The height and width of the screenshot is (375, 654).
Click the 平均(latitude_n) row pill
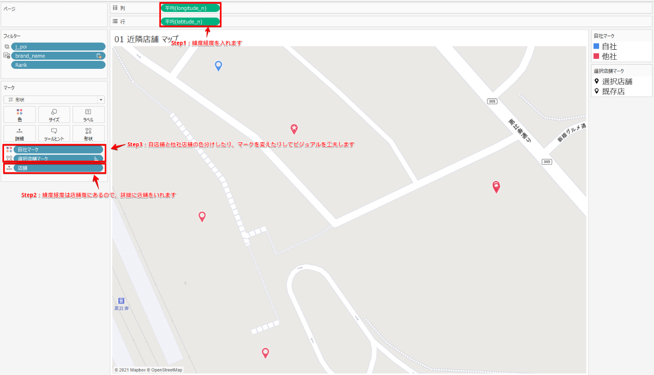point(190,22)
